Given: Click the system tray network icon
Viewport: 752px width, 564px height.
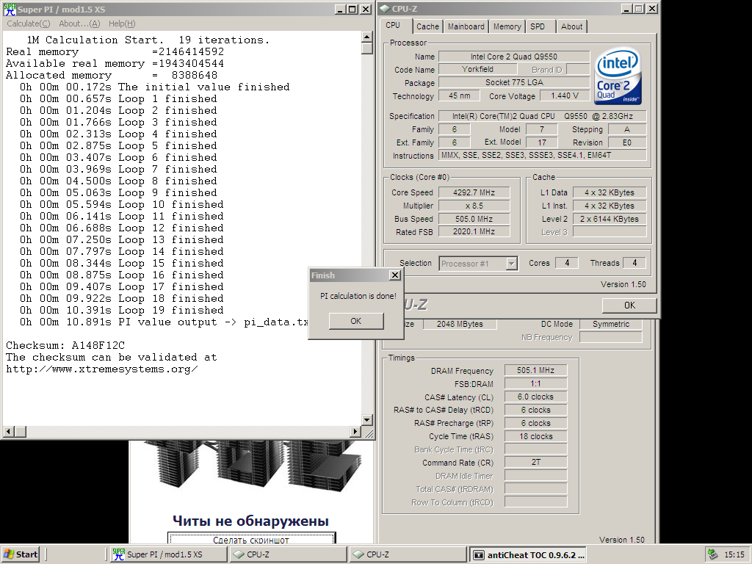Looking at the screenshot, I should point(712,554).
